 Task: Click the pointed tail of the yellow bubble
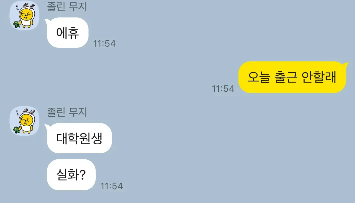tap(346, 65)
